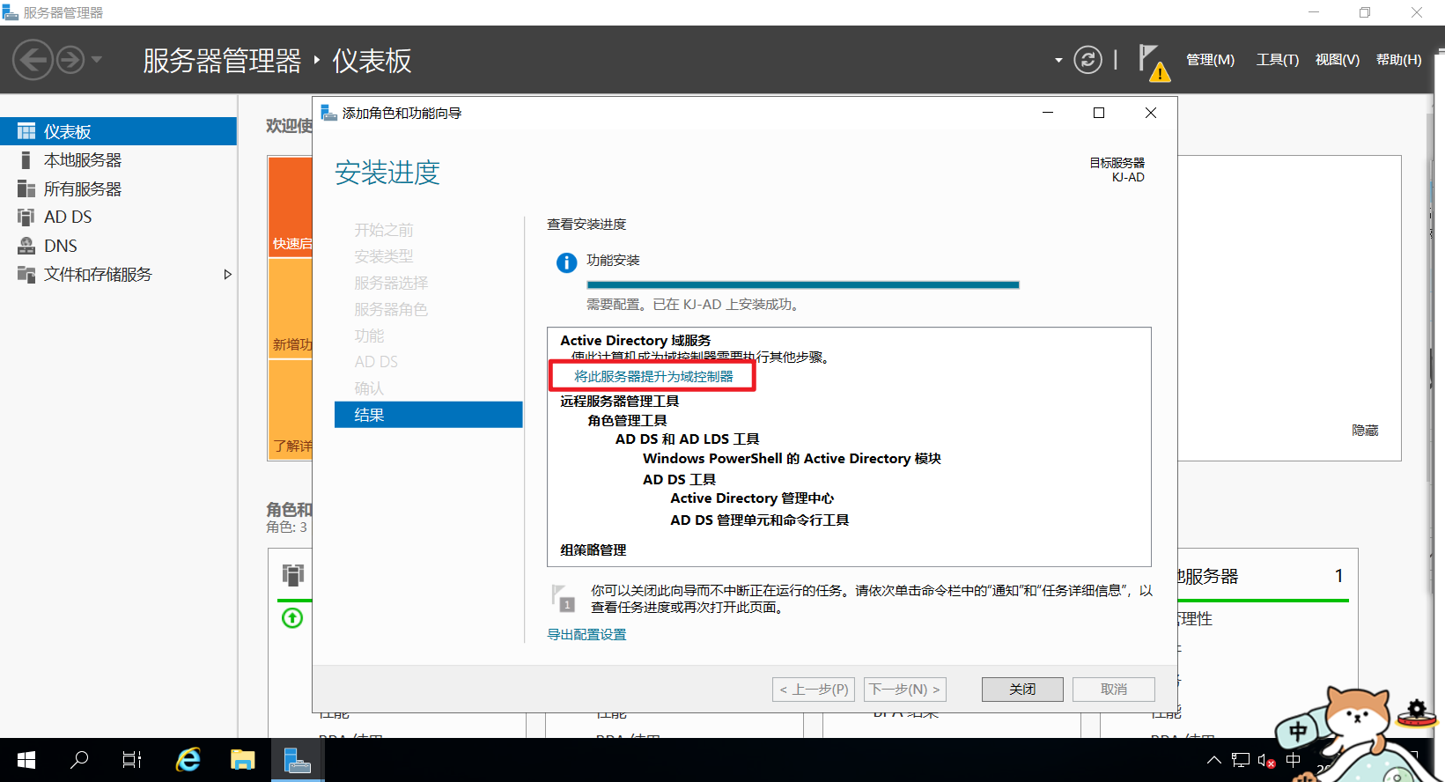Open File Explorer from the taskbar
This screenshot has width=1445, height=782.
pos(242,760)
